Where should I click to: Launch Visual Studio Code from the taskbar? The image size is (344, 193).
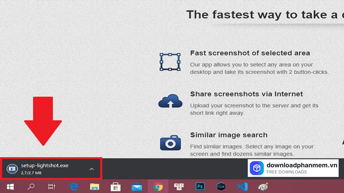(x=242, y=186)
